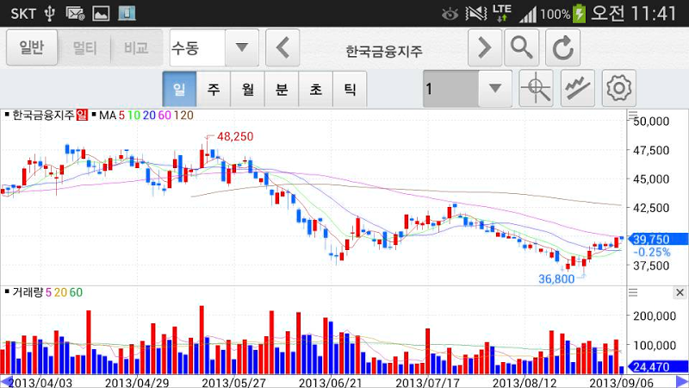Open the 수동 dropdown arrow
The width and height of the screenshot is (689, 388).
tap(242, 47)
